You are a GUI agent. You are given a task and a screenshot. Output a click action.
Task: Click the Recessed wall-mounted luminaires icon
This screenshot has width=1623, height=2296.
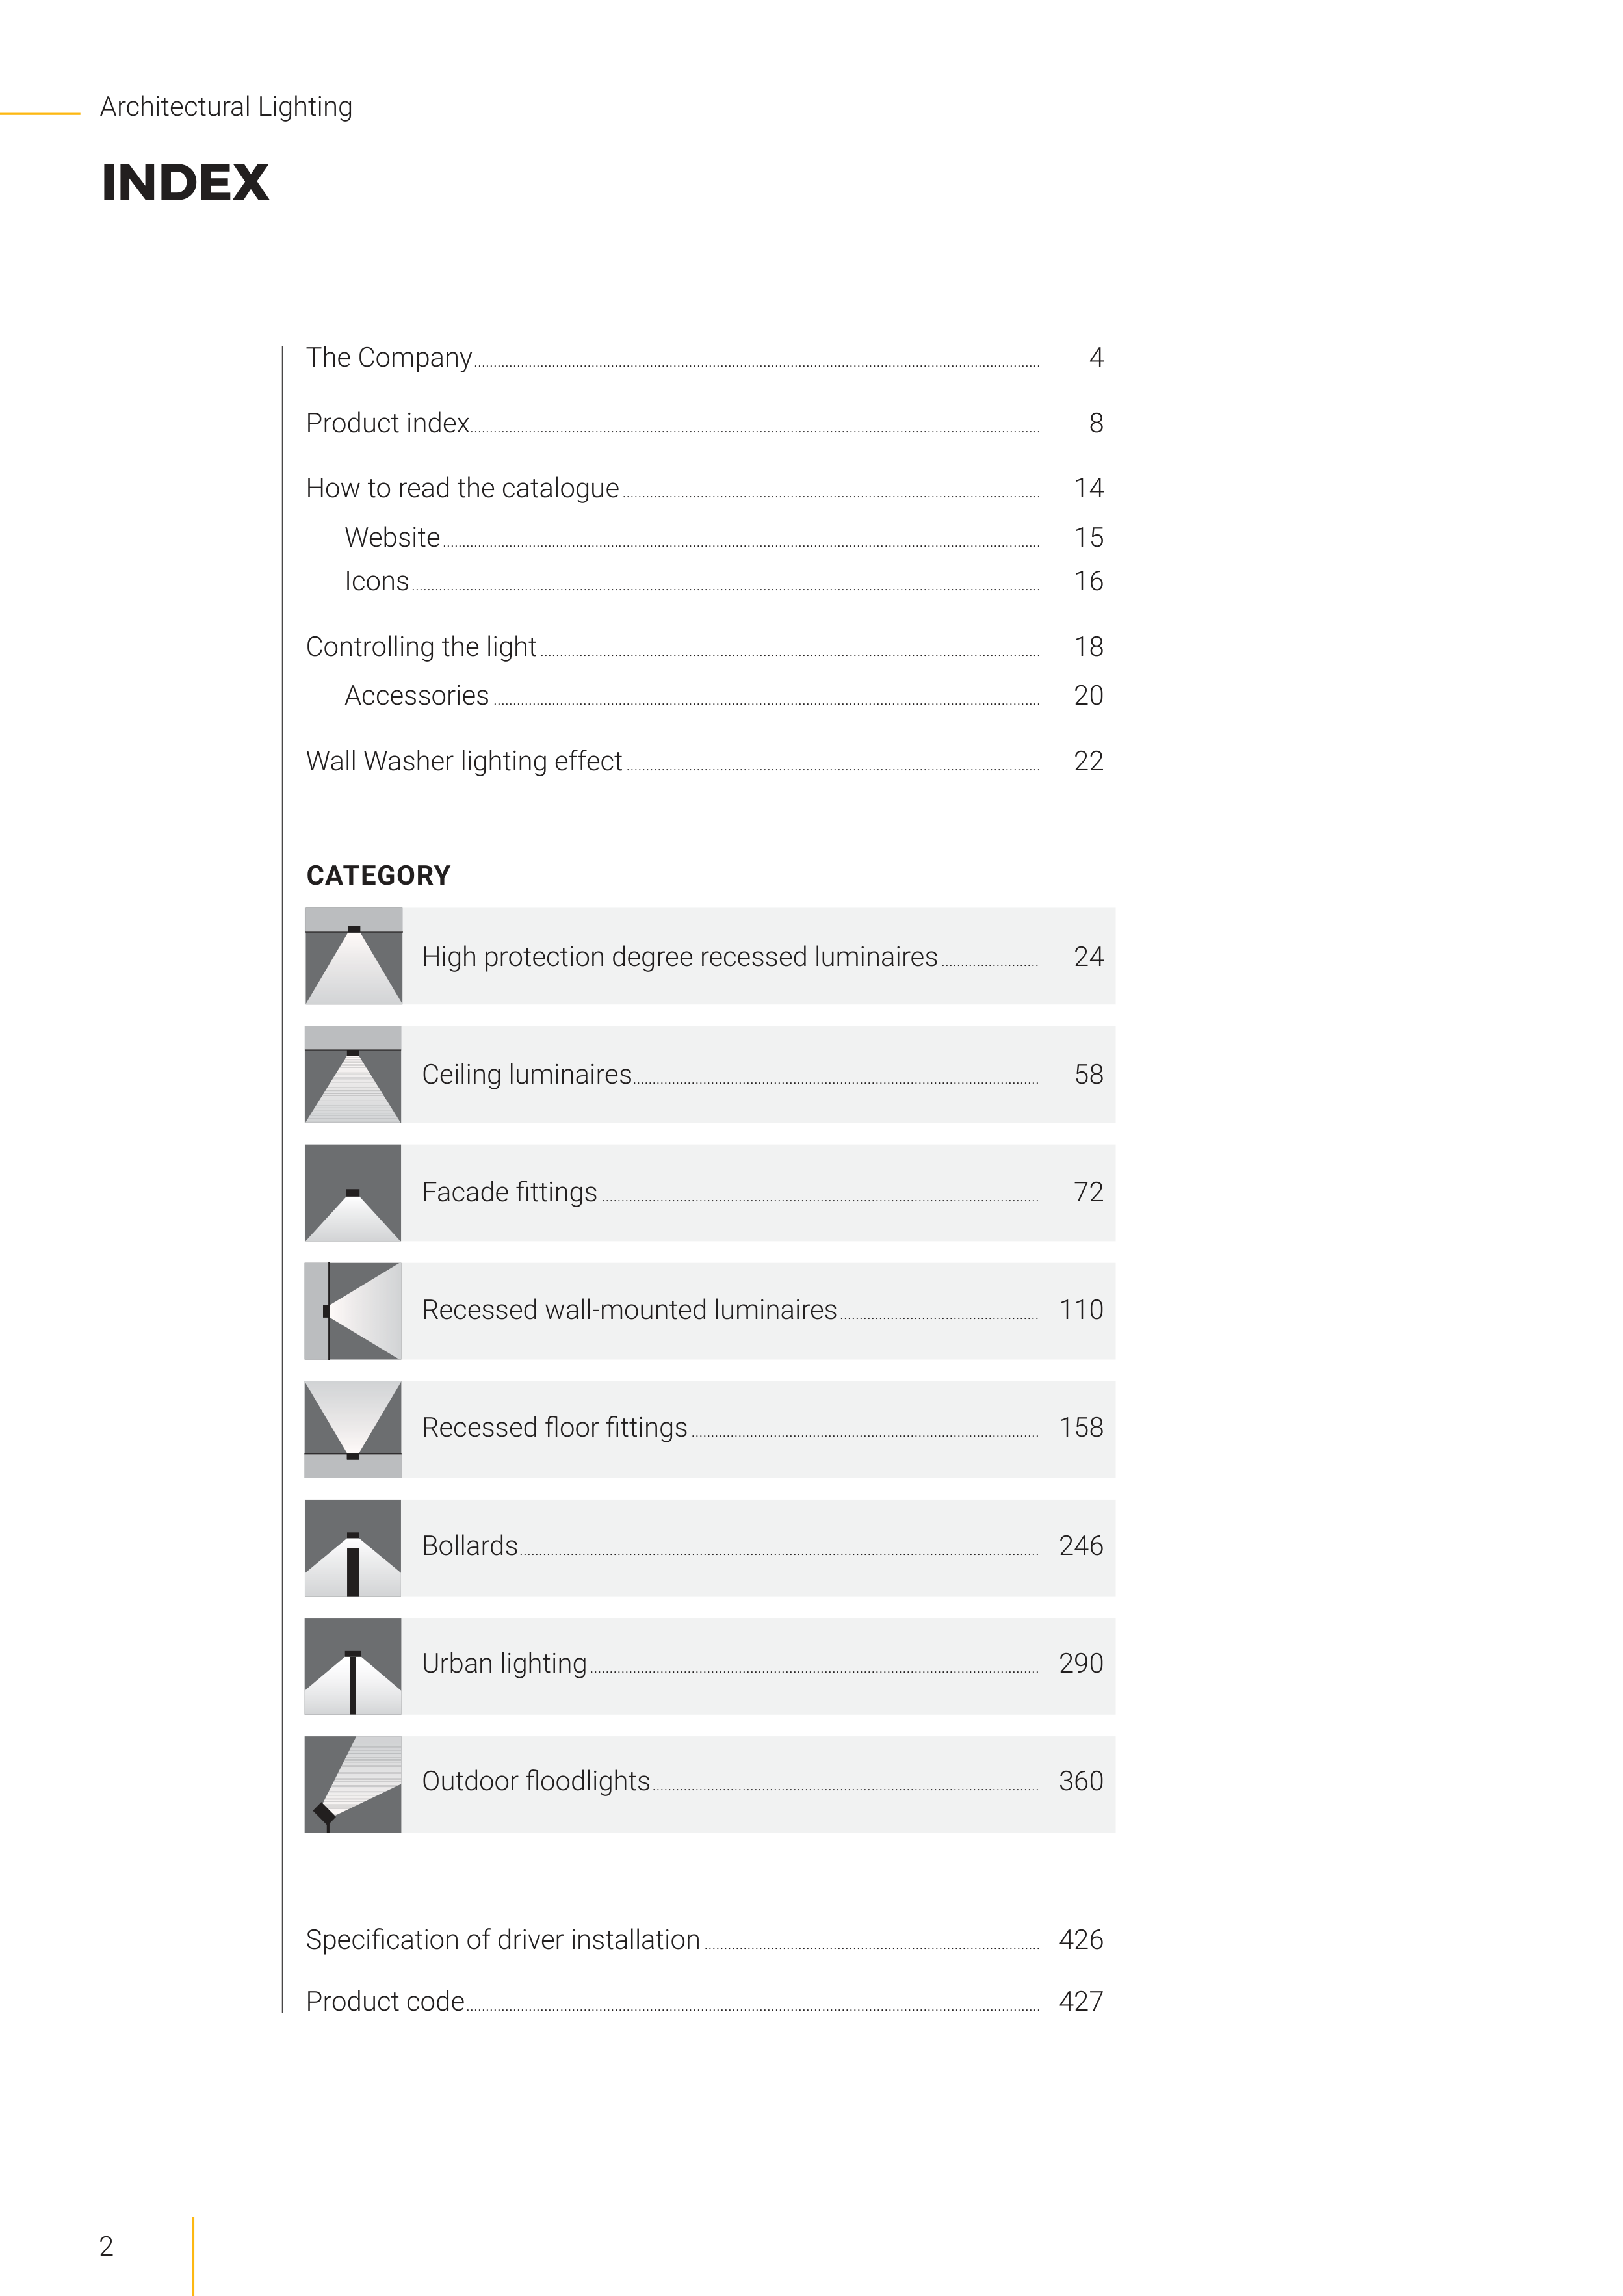pyautogui.click(x=353, y=1310)
